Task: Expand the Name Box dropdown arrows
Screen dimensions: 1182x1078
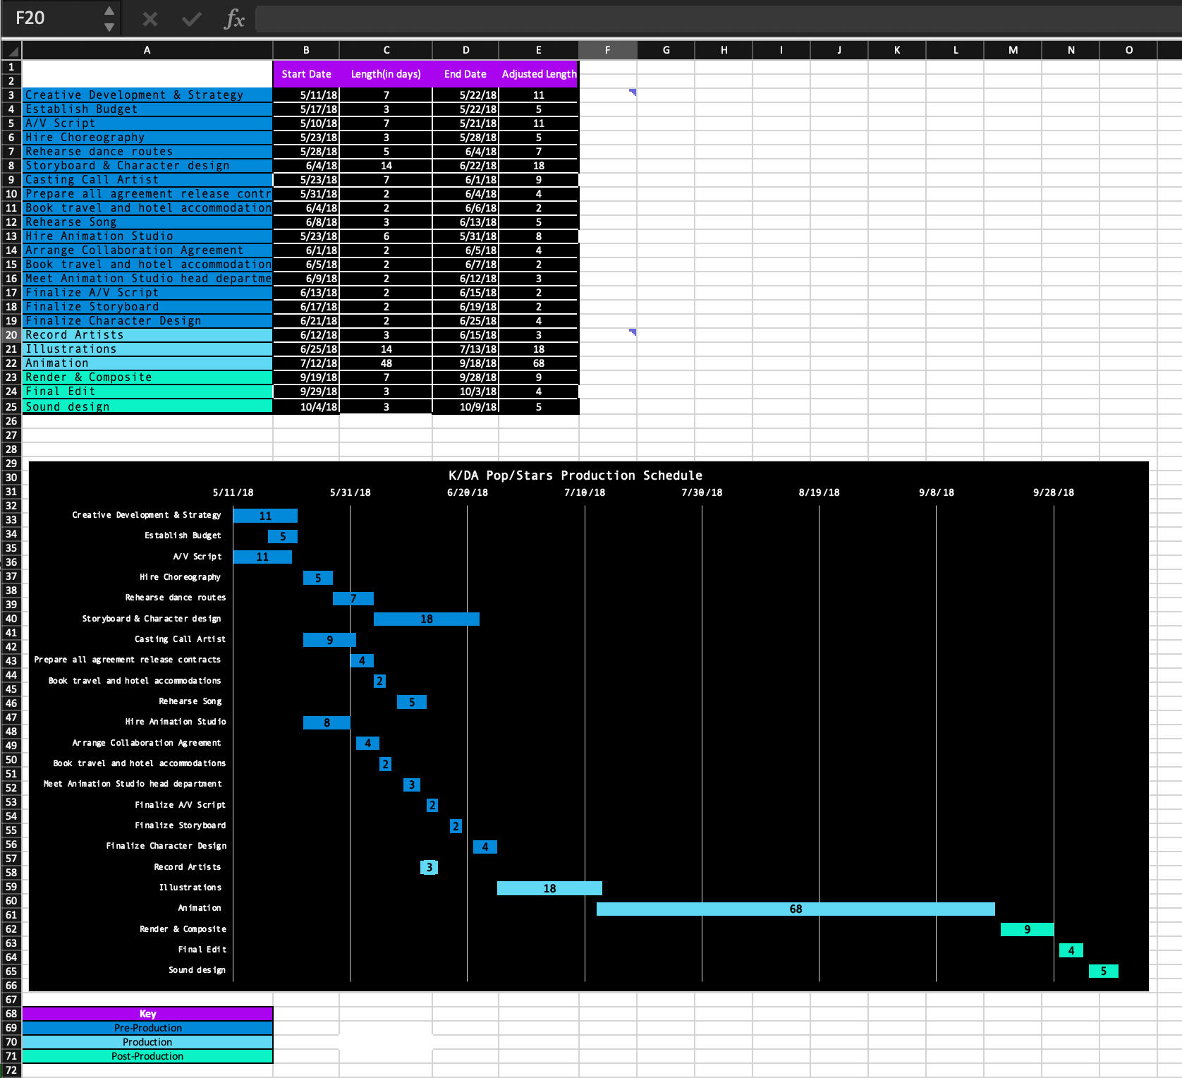Action: click(109, 19)
